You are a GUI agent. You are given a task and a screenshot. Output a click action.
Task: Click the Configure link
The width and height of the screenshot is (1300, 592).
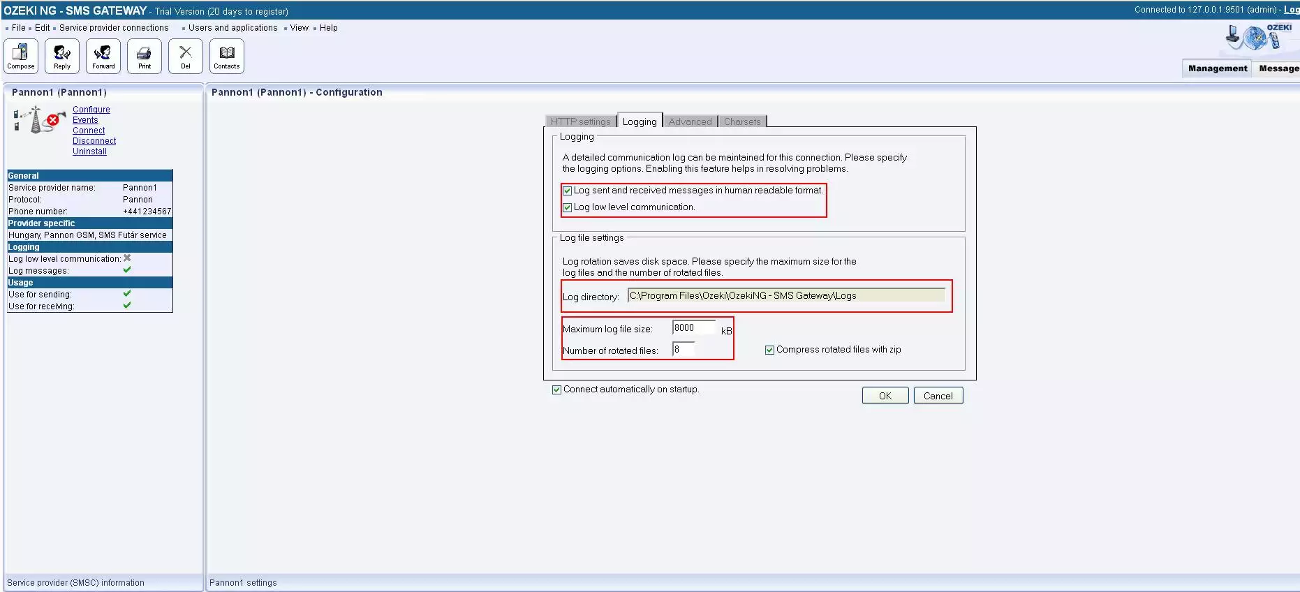[91, 110]
